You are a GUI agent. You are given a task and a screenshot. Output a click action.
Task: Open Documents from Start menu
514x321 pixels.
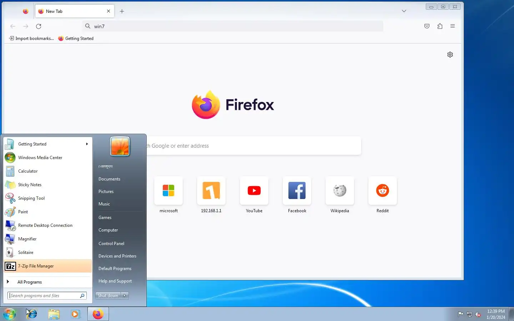(110, 179)
